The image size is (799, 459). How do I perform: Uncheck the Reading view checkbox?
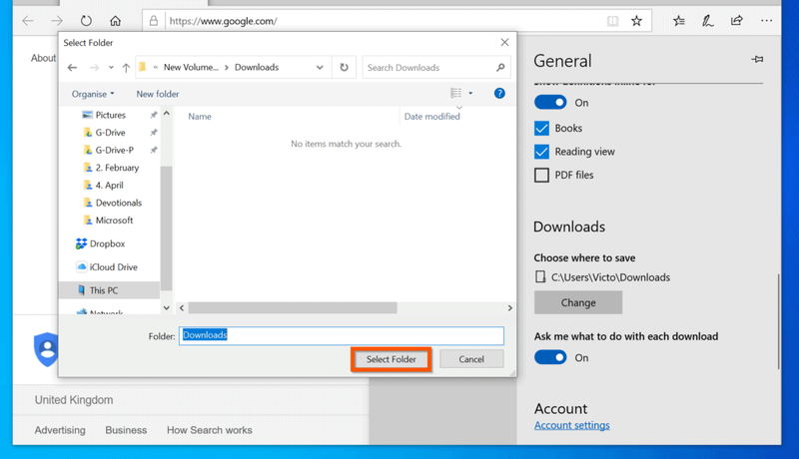(x=541, y=152)
